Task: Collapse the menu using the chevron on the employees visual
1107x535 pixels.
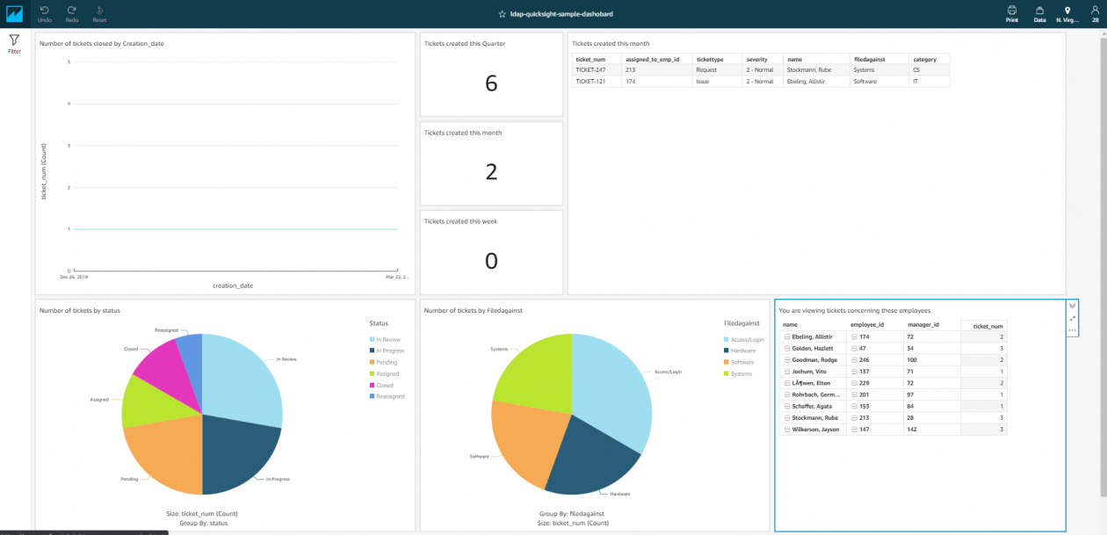Action: tap(1072, 305)
